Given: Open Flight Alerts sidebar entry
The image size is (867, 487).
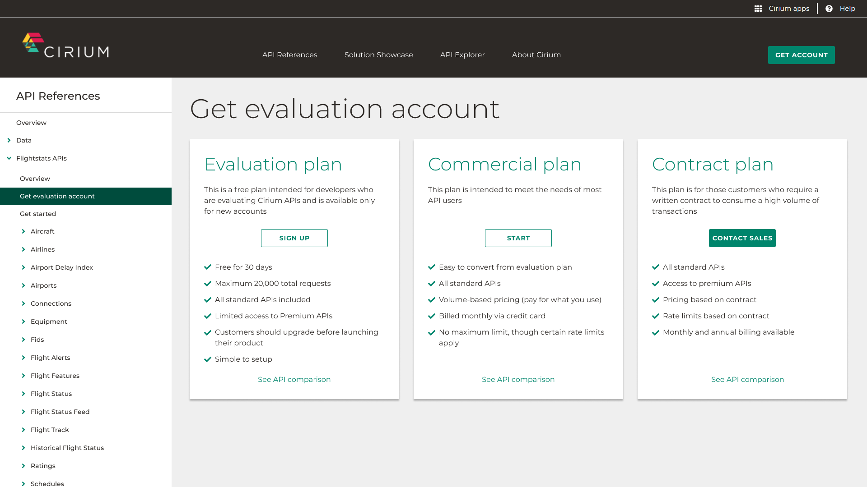Looking at the screenshot, I should (51, 358).
